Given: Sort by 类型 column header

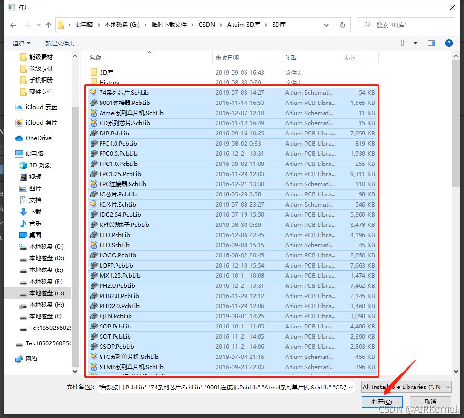Looking at the screenshot, I should click(291, 58).
